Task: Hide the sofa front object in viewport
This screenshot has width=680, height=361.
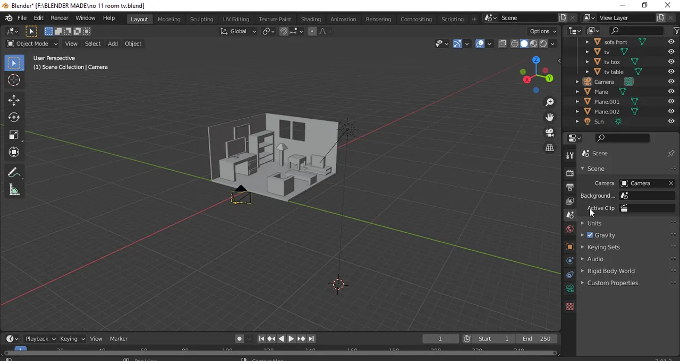Action: (x=671, y=42)
